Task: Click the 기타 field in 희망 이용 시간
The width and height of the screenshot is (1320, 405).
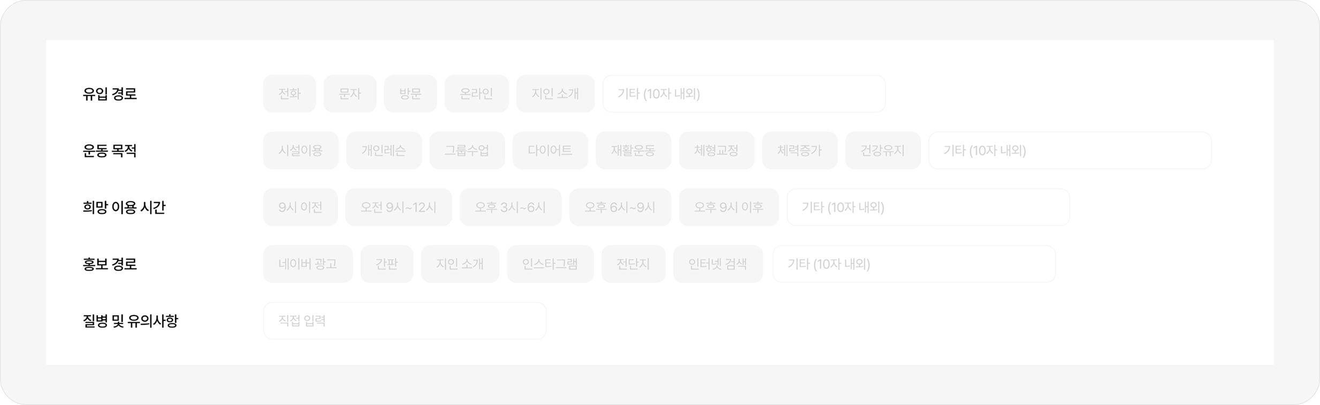Action: (928, 207)
